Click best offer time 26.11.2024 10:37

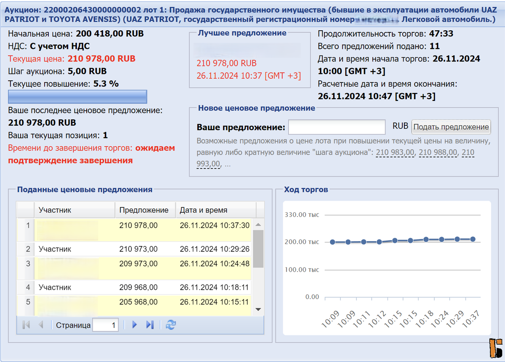point(249,76)
